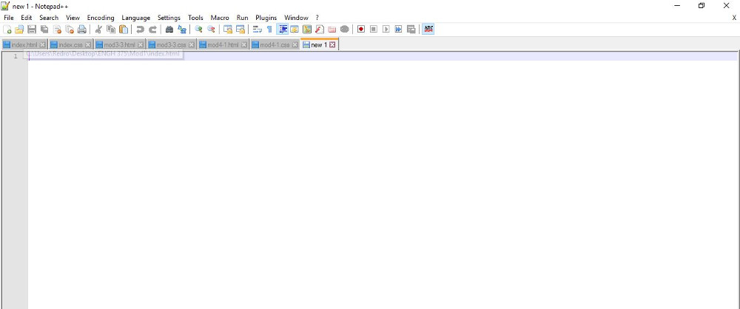Open the Plugins menu

(x=266, y=18)
